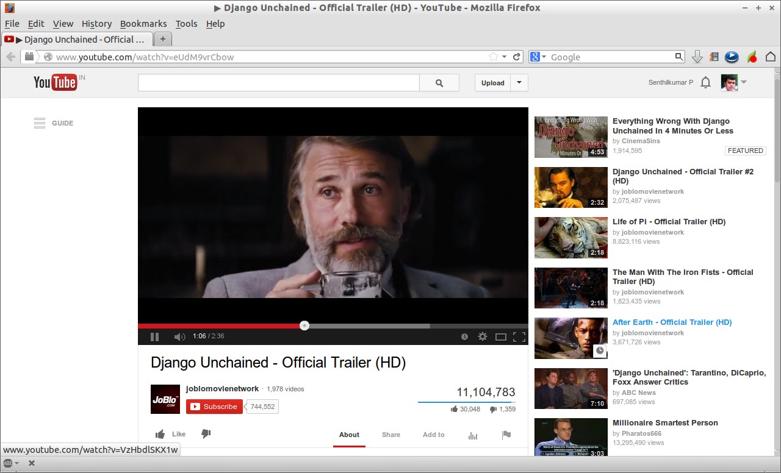The width and height of the screenshot is (781, 473).
Task: Open Life of Pi trailer thumbnail
Action: coord(570,238)
